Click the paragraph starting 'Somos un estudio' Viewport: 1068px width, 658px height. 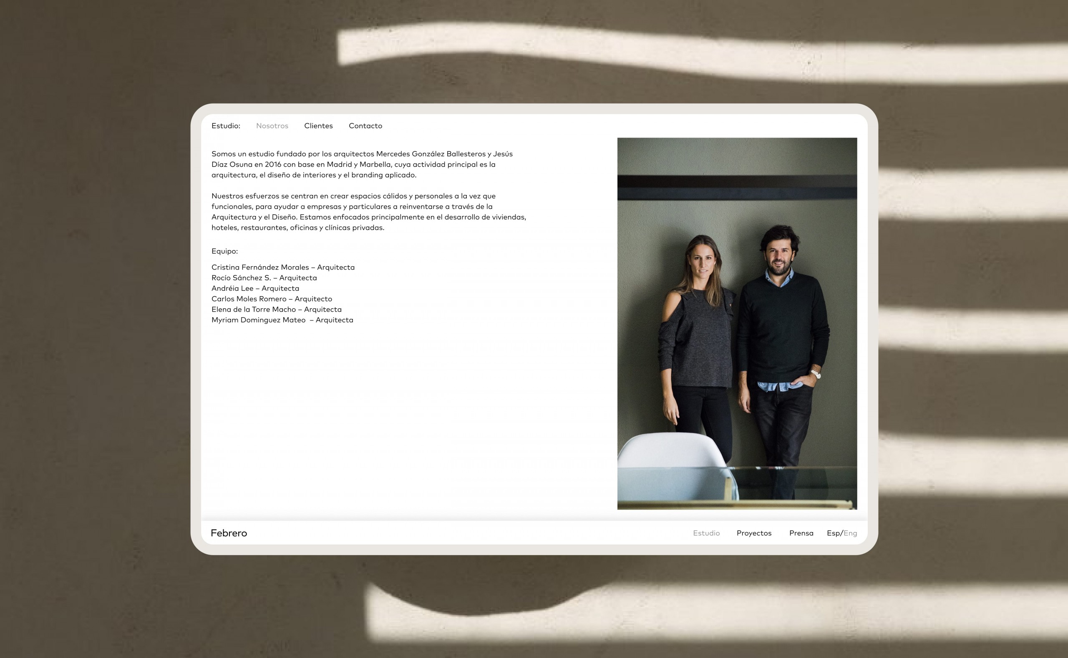click(362, 165)
